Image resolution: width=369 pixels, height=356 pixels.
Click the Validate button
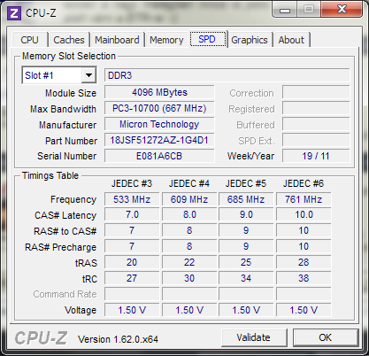(x=254, y=337)
